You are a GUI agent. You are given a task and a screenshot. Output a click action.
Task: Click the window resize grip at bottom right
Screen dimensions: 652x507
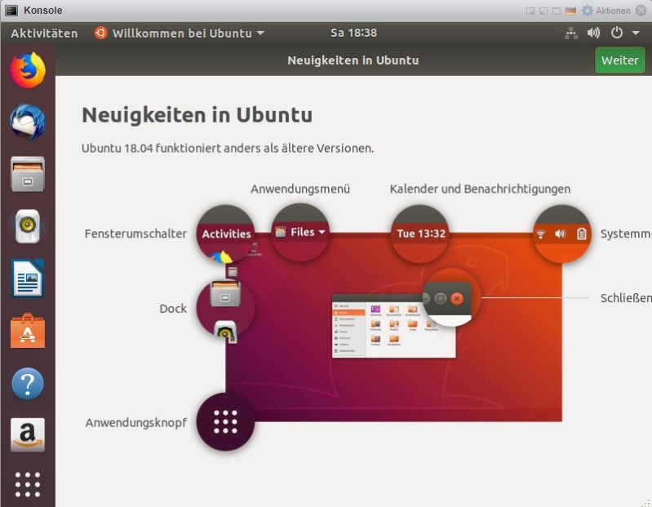pos(645,502)
